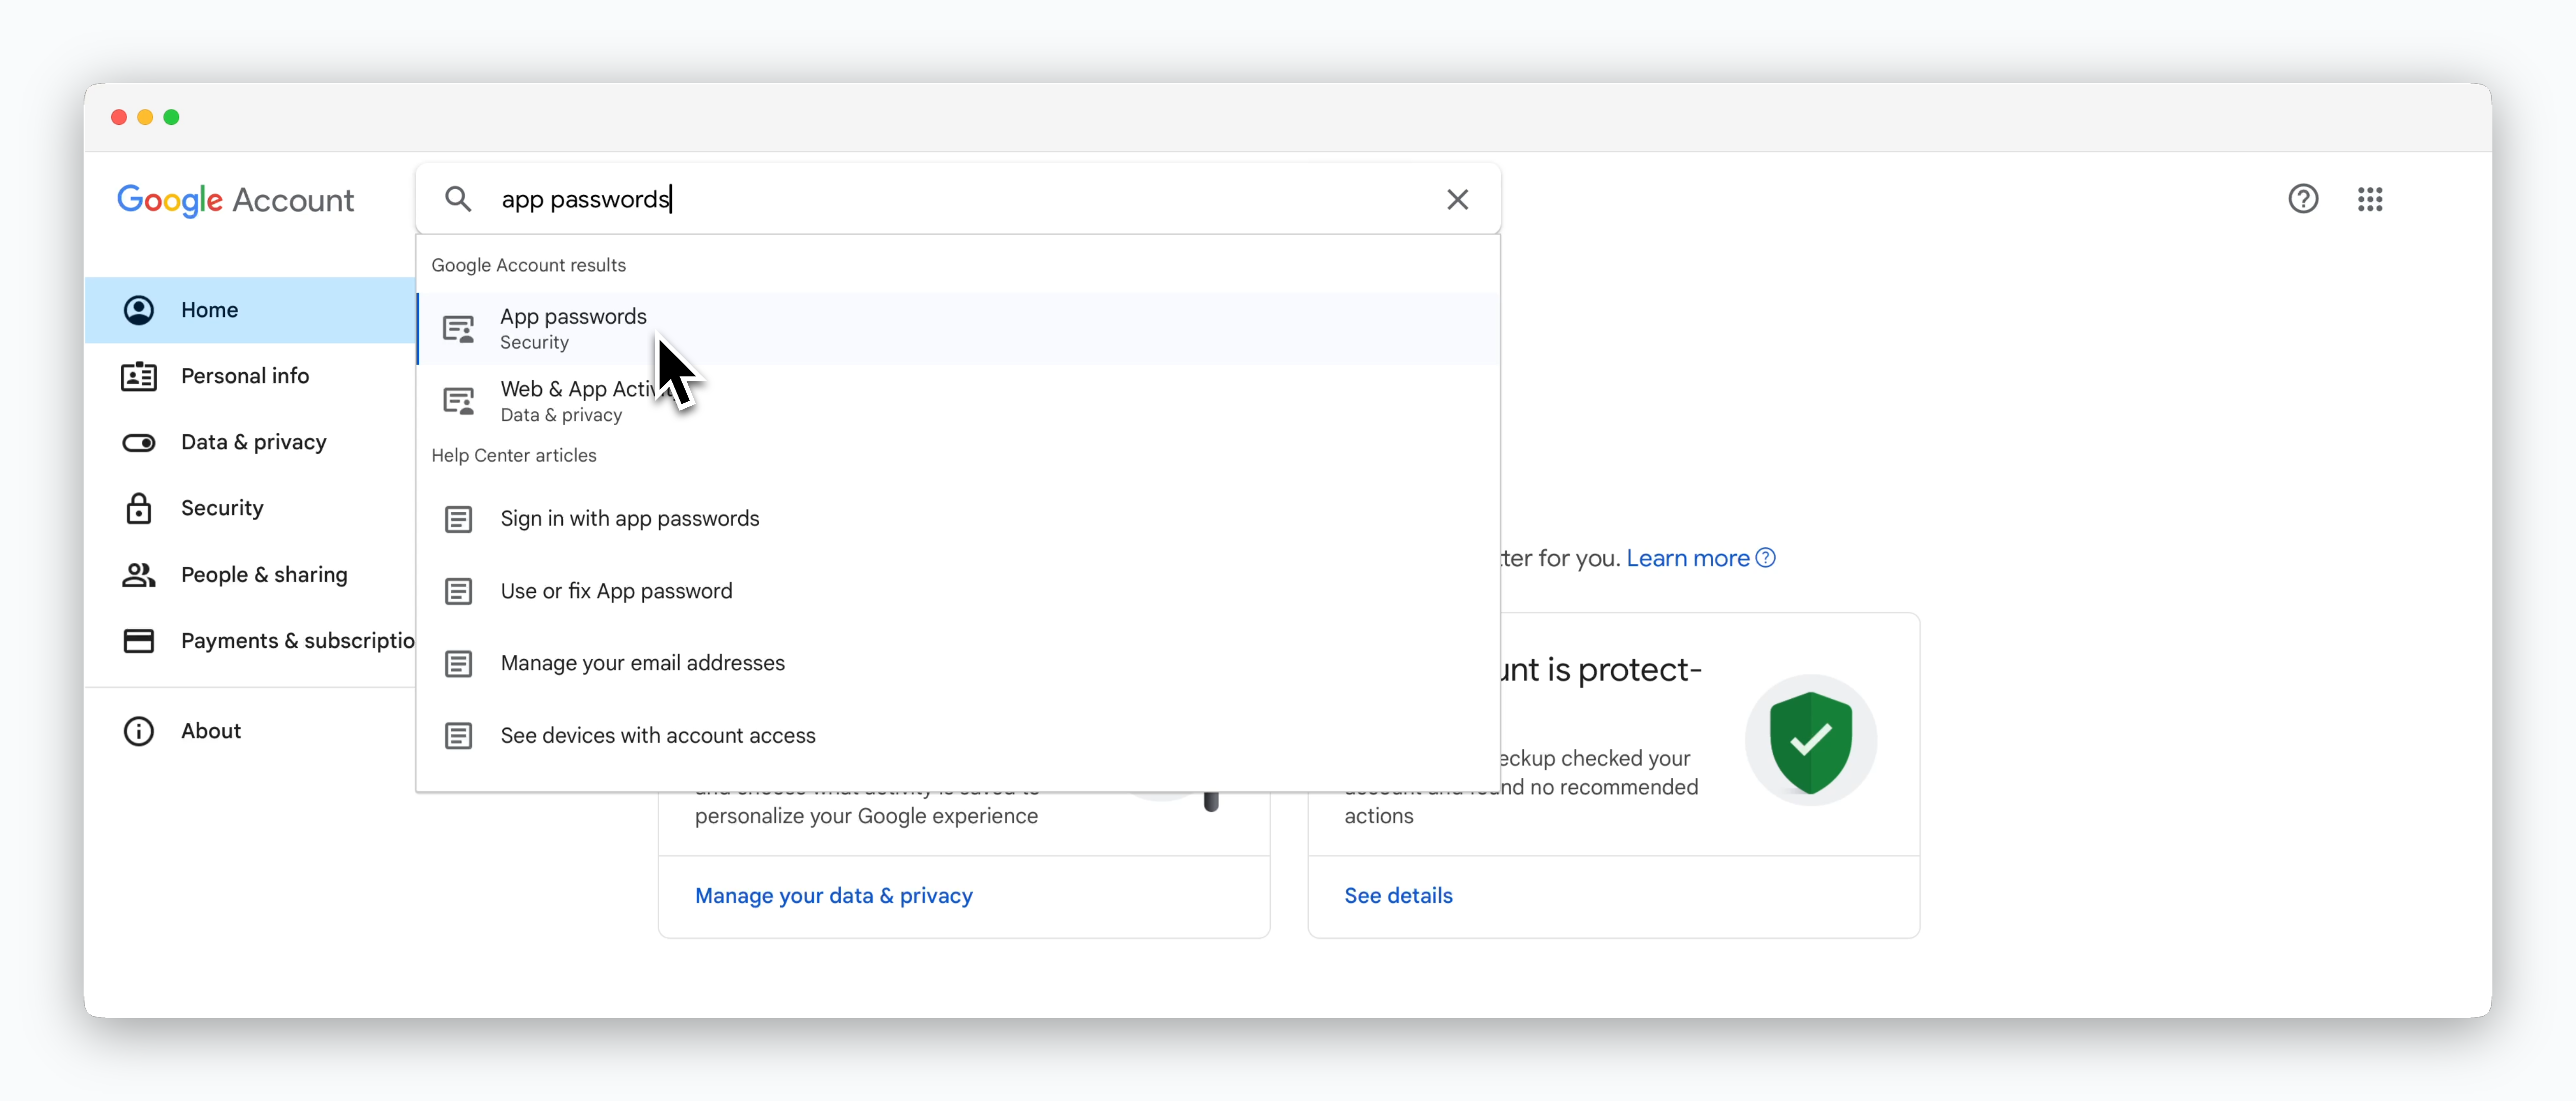Open the Google apps grid icon

(2369, 199)
